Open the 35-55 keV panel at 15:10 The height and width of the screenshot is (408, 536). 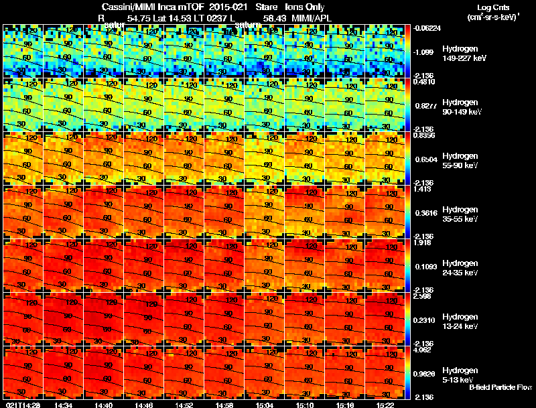(305, 212)
